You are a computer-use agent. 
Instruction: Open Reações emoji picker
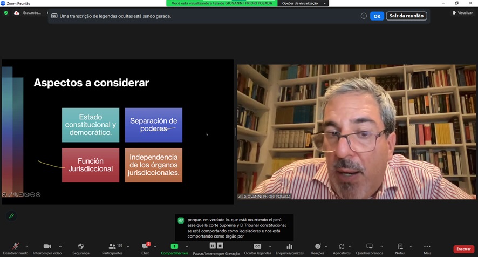[x=318, y=248]
